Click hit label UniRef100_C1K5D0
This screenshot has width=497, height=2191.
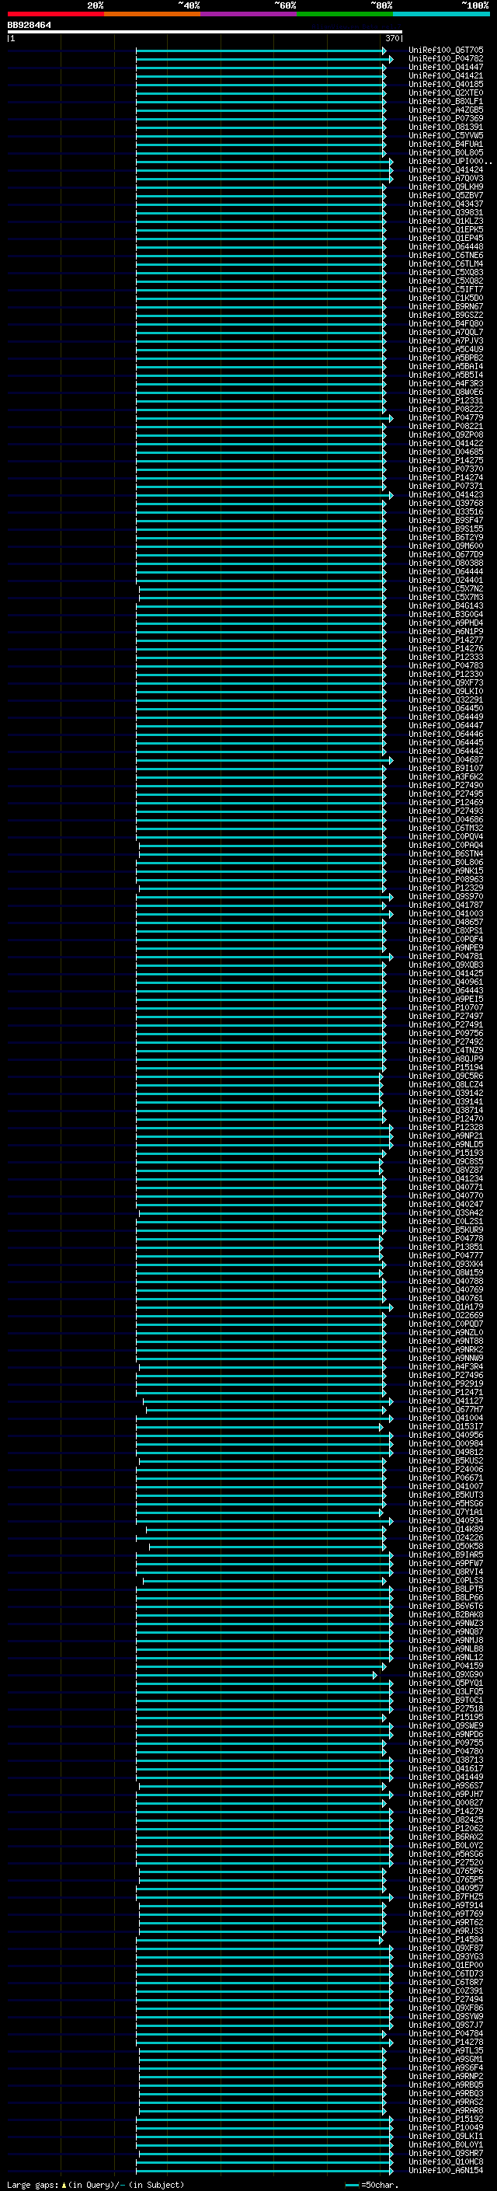coord(446,298)
